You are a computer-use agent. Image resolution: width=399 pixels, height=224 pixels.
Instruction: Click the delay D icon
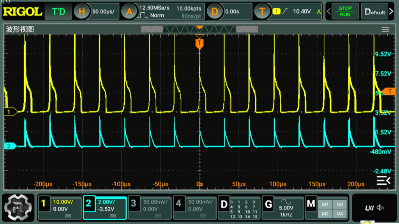214,12
